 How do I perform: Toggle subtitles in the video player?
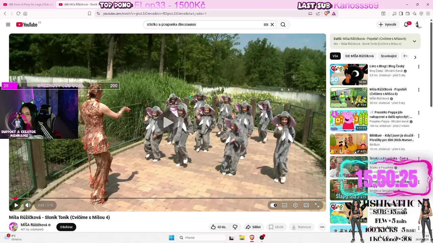coord(285,205)
